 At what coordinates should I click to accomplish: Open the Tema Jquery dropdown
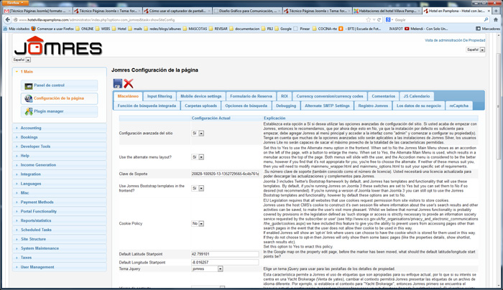[207, 269]
